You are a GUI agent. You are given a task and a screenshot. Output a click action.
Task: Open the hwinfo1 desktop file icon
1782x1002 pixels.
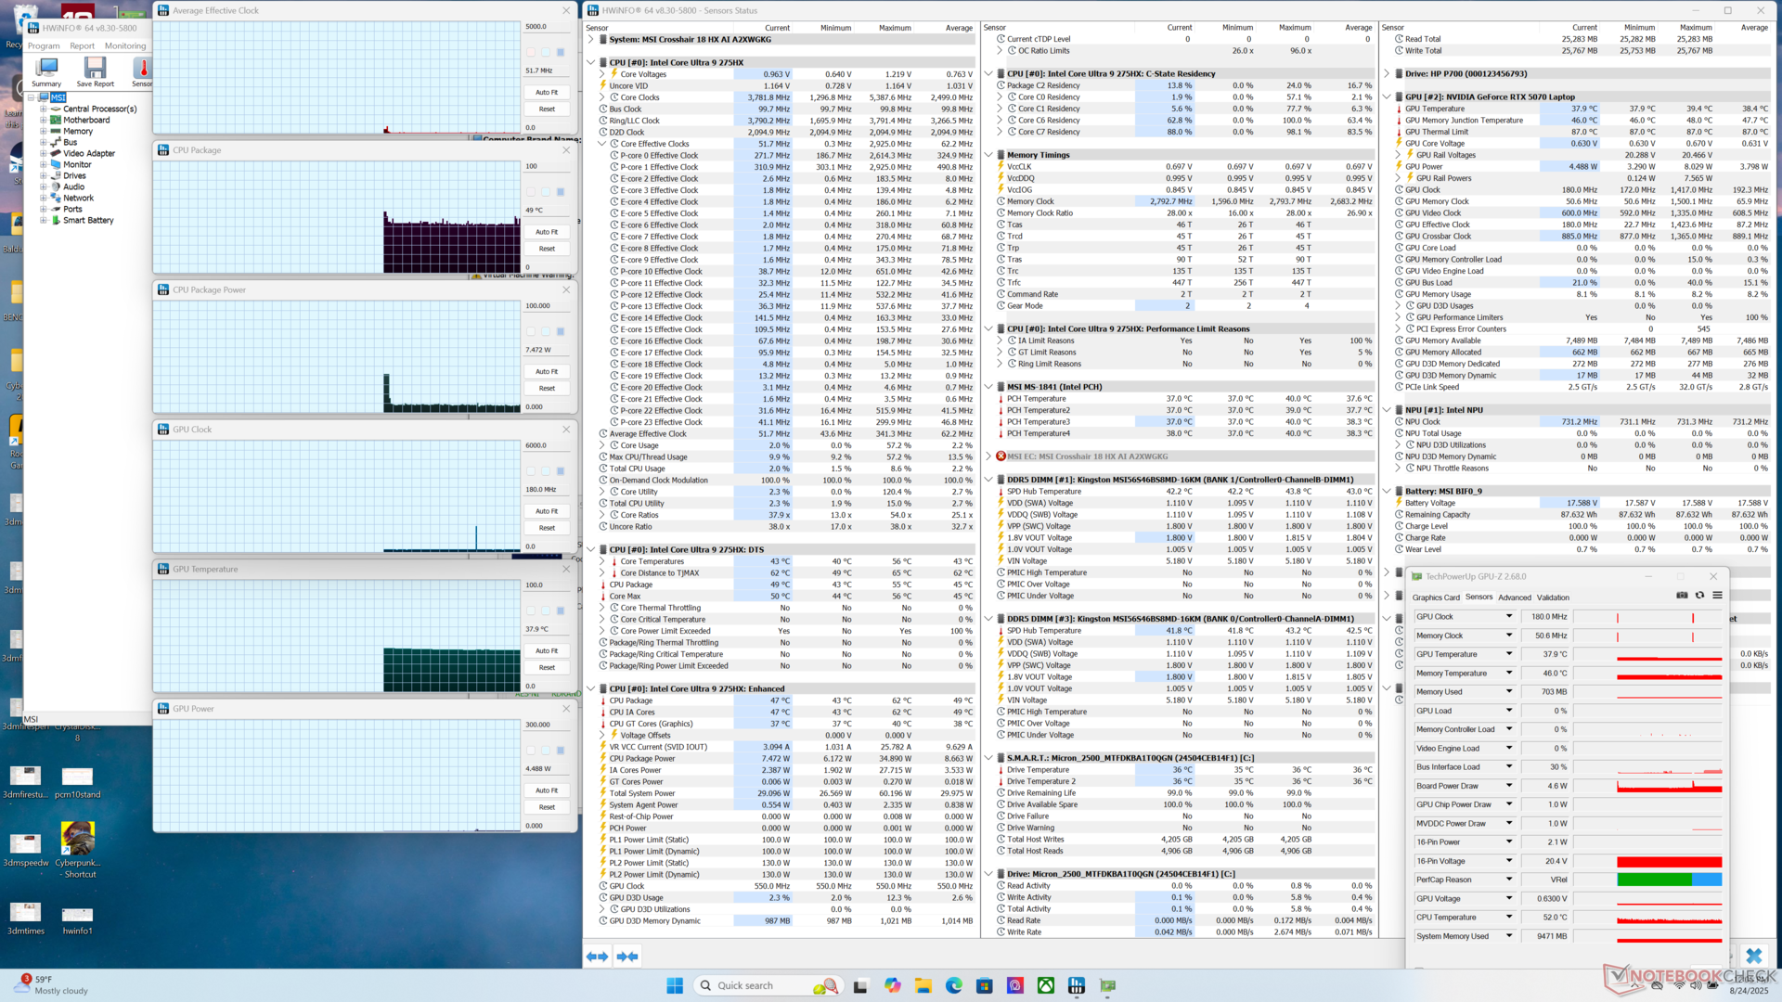(x=77, y=920)
